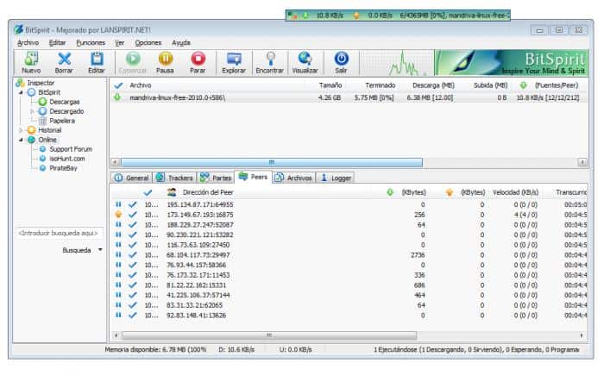Expand the Historial tree node

pos(22,130)
